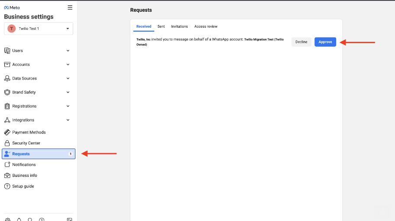The width and height of the screenshot is (395, 221).
Task: Click the Requests count badge "1"
Action: [71, 154]
